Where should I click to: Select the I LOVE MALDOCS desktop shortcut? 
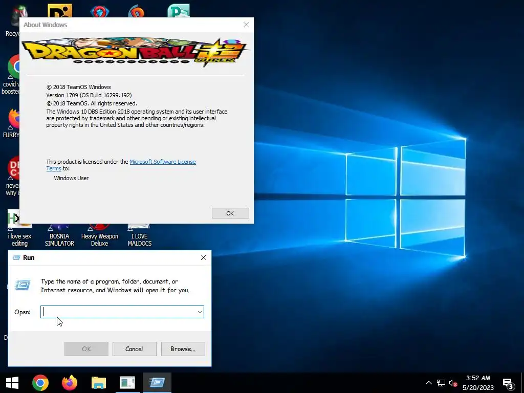140,235
